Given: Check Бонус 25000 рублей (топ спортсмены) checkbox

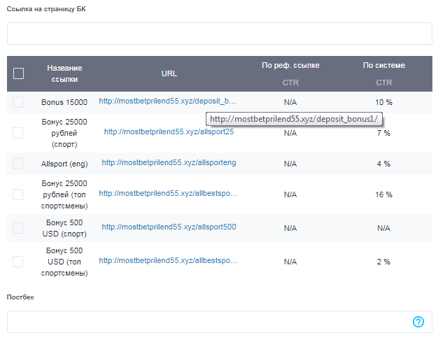Looking at the screenshot, I should [18, 194].
